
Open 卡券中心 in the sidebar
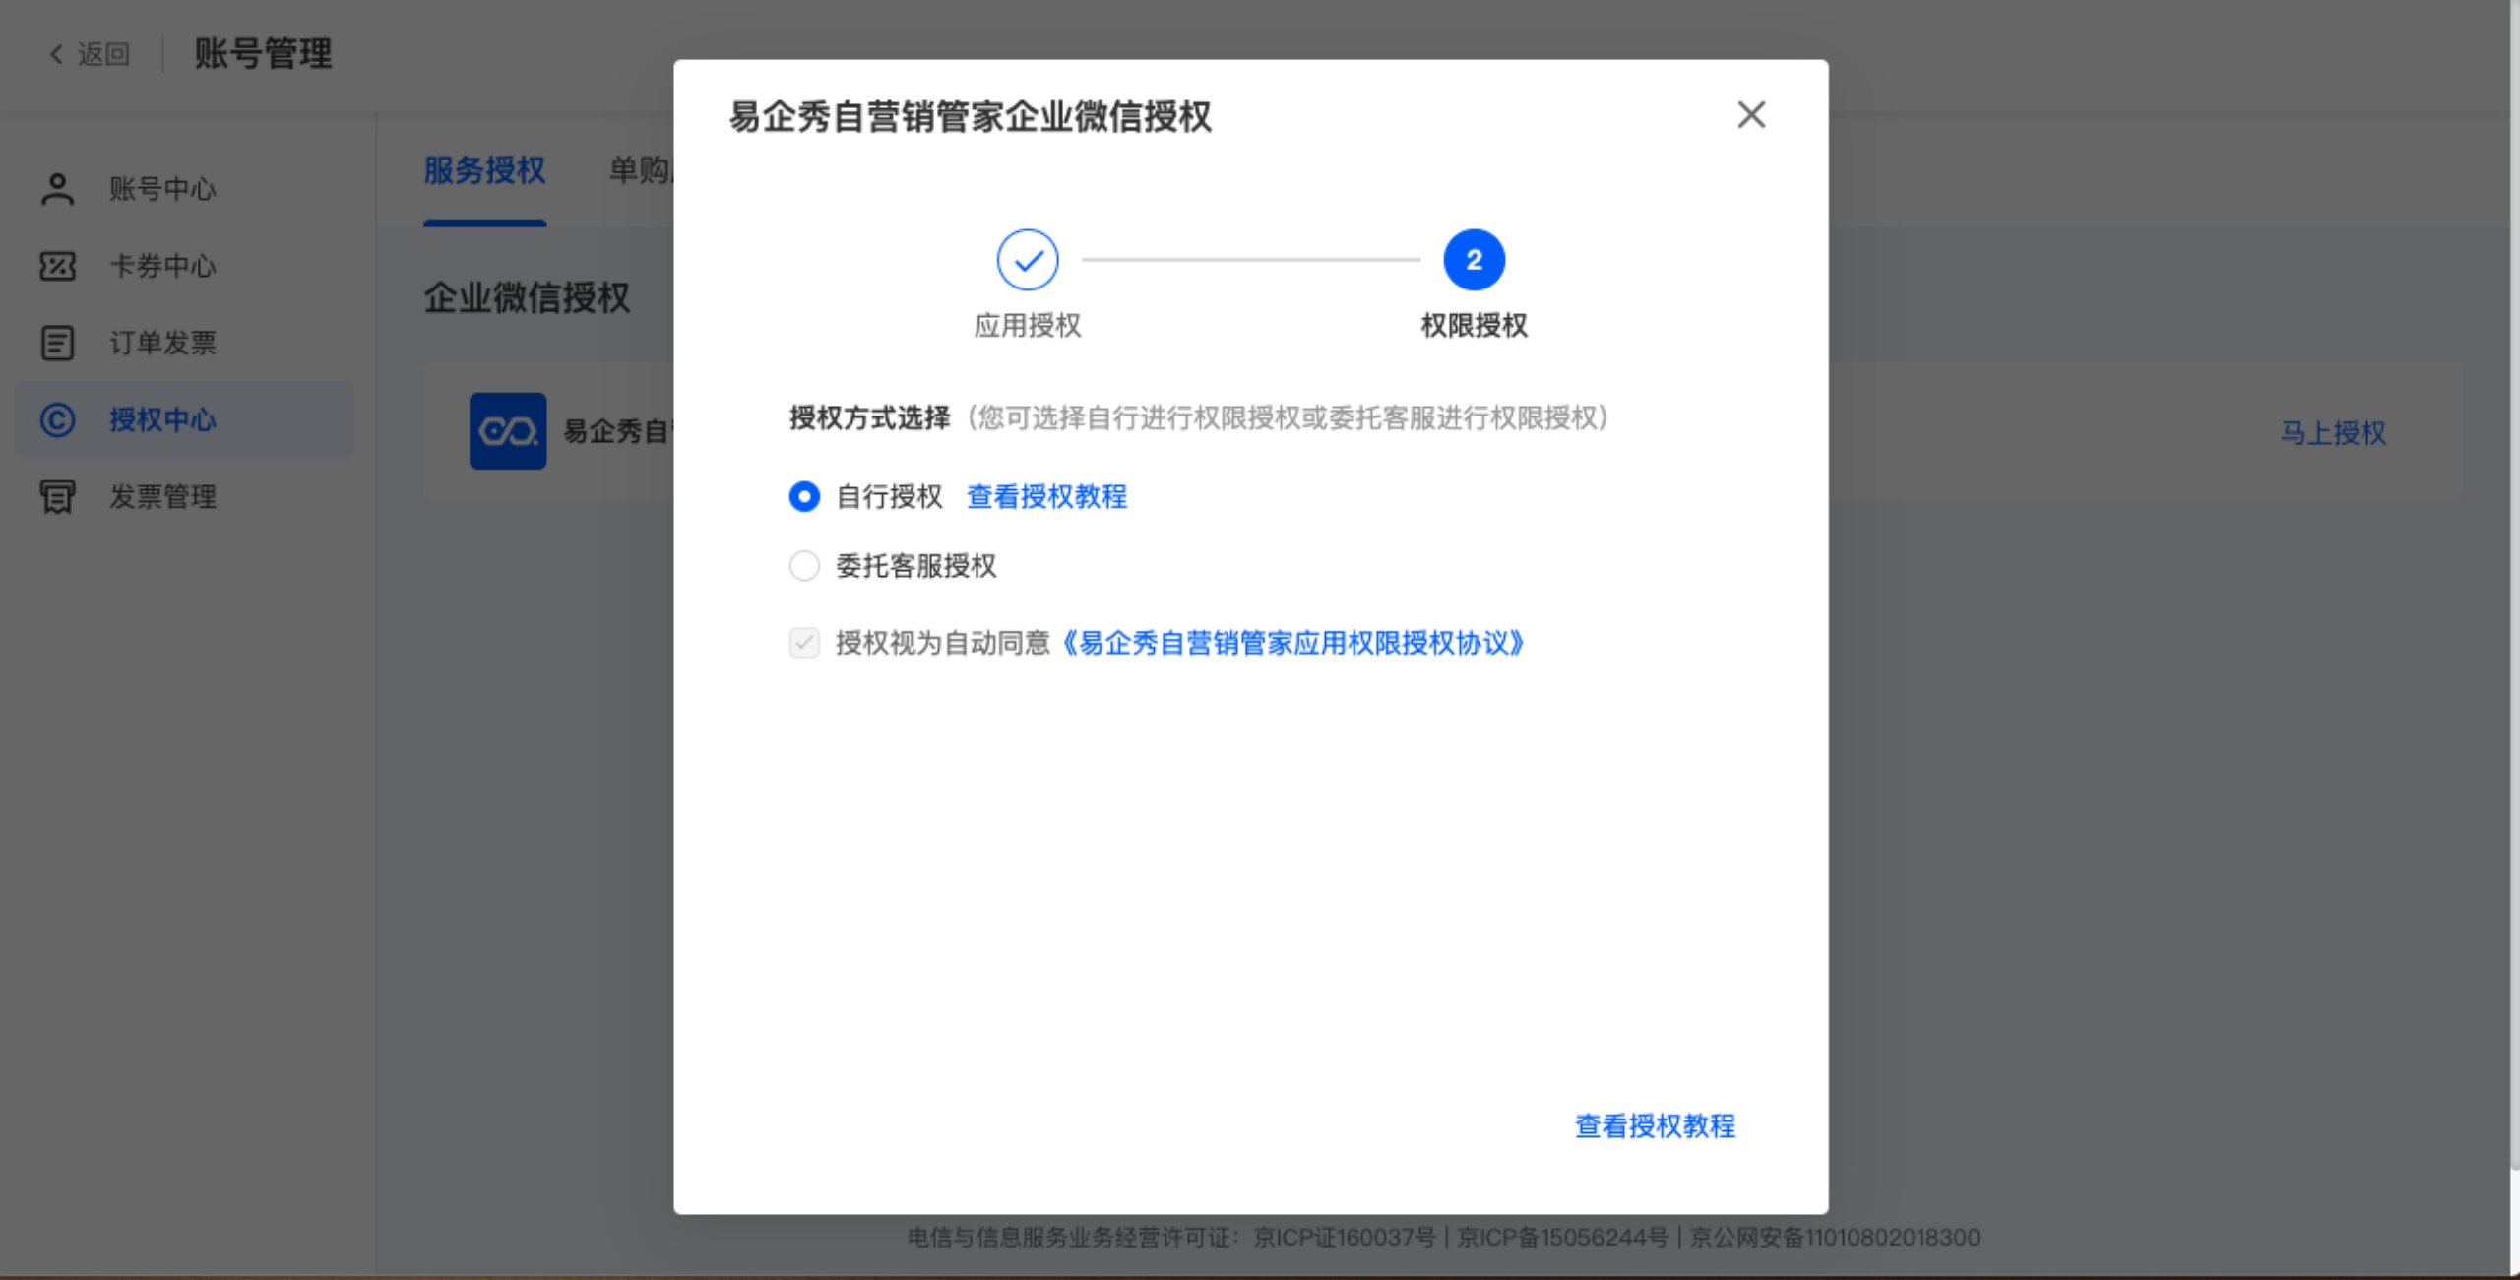tap(185, 266)
